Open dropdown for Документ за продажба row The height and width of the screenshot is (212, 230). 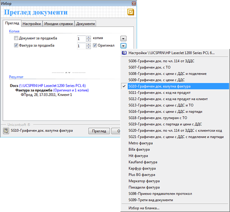(123, 38)
